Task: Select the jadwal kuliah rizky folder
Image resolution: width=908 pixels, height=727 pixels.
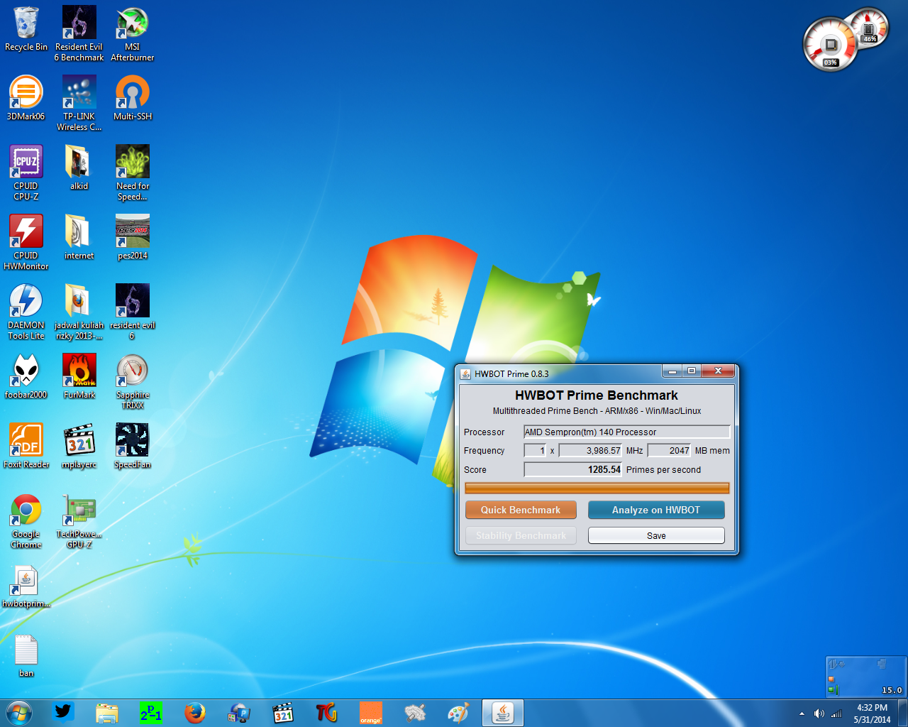Action: click(x=79, y=312)
